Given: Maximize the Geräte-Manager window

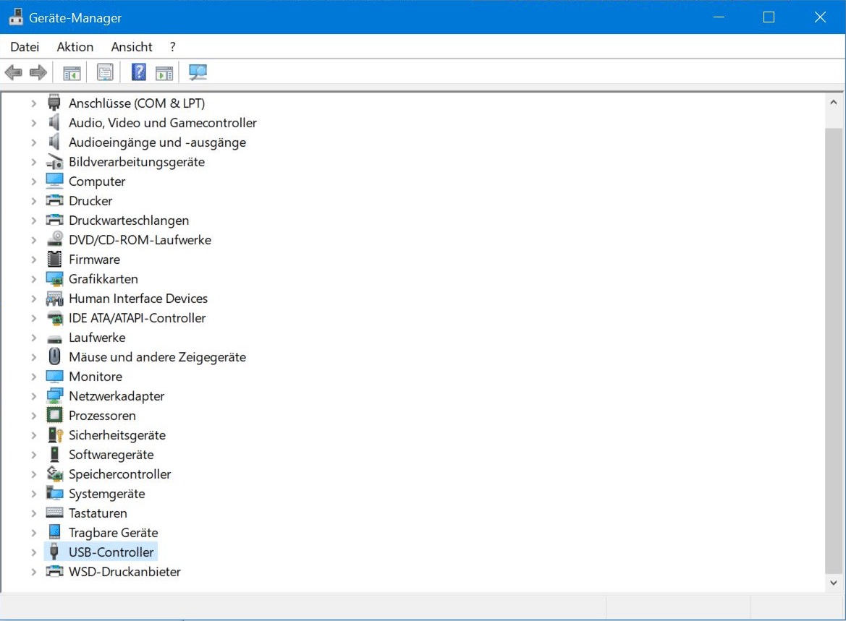Looking at the screenshot, I should (769, 17).
